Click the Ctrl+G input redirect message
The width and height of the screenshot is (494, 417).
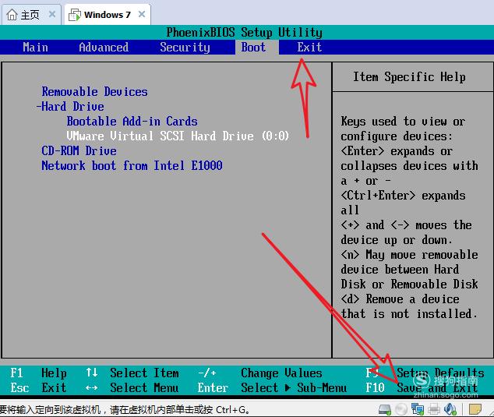coord(125,410)
